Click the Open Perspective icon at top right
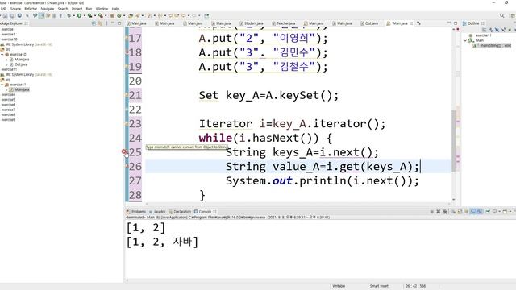This screenshot has width=516, height=290. [x=513, y=15]
